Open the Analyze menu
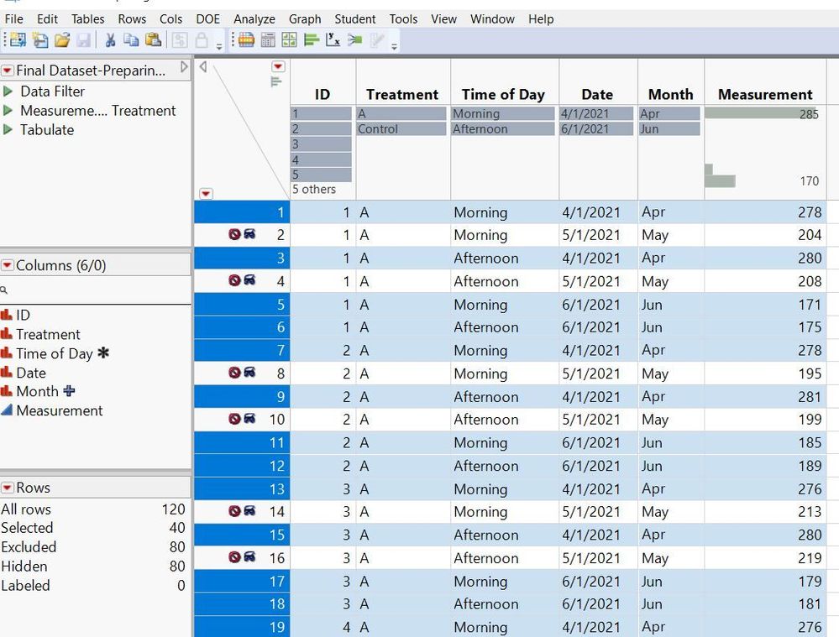 tap(254, 18)
